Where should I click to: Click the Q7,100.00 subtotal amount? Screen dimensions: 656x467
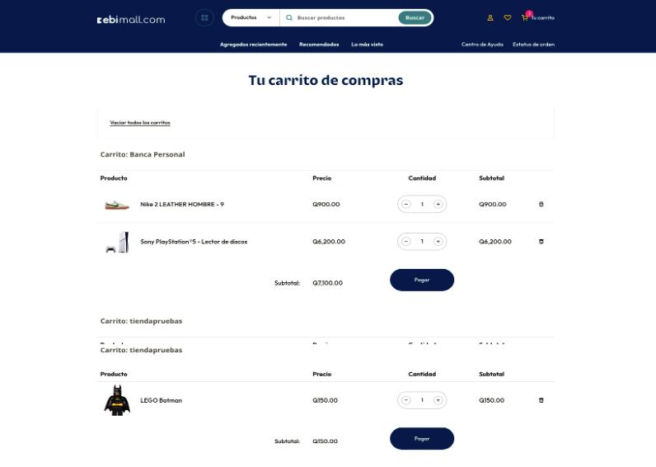(x=327, y=283)
